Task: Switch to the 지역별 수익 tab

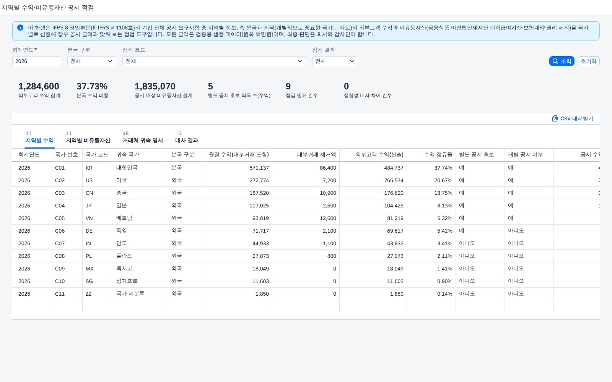Action: 40,137
